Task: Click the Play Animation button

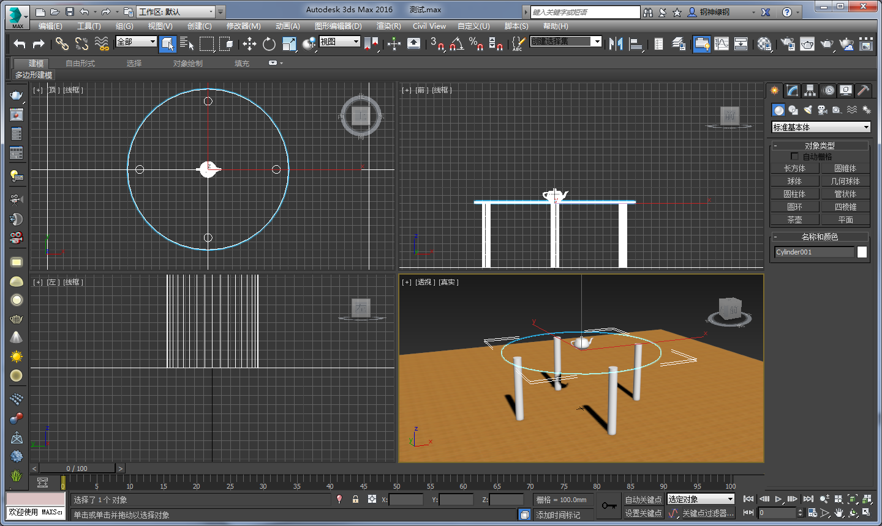Action: (x=778, y=499)
